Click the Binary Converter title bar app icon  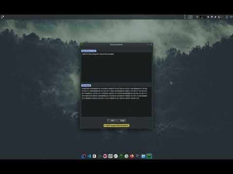82,44
